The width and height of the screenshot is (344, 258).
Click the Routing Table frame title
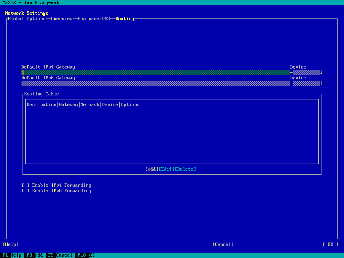point(41,94)
